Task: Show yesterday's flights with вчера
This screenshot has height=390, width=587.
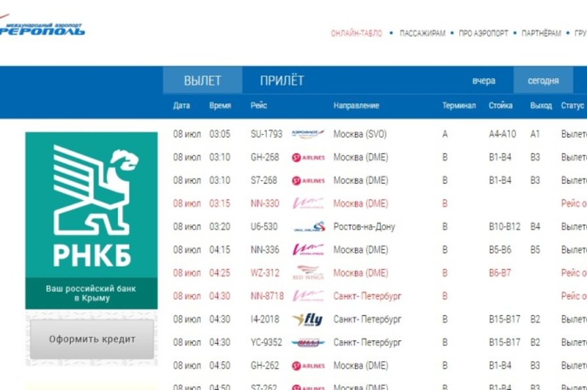Action: [483, 81]
